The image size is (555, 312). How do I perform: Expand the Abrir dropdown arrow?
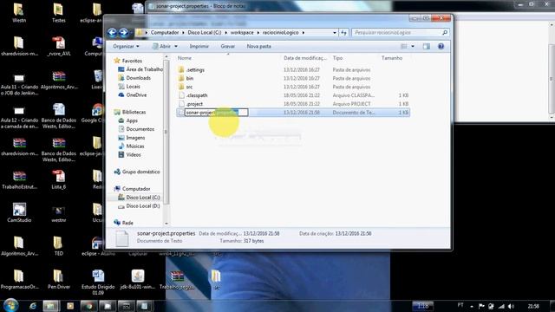(176, 46)
